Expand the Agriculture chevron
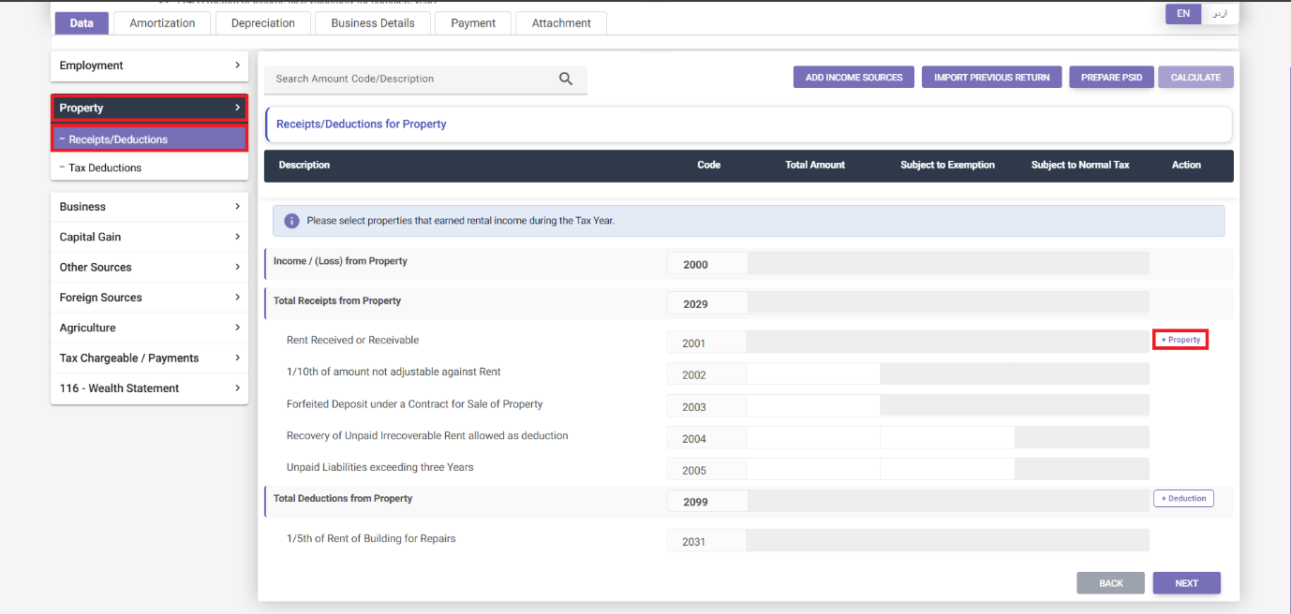The width and height of the screenshot is (1291, 614). (x=237, y=328)
